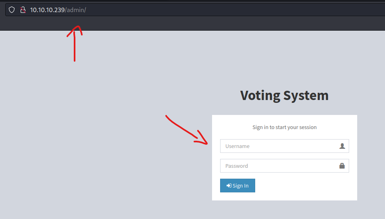
Task: Click the word 'Voting' in the title
Action: tap(260, 96)
